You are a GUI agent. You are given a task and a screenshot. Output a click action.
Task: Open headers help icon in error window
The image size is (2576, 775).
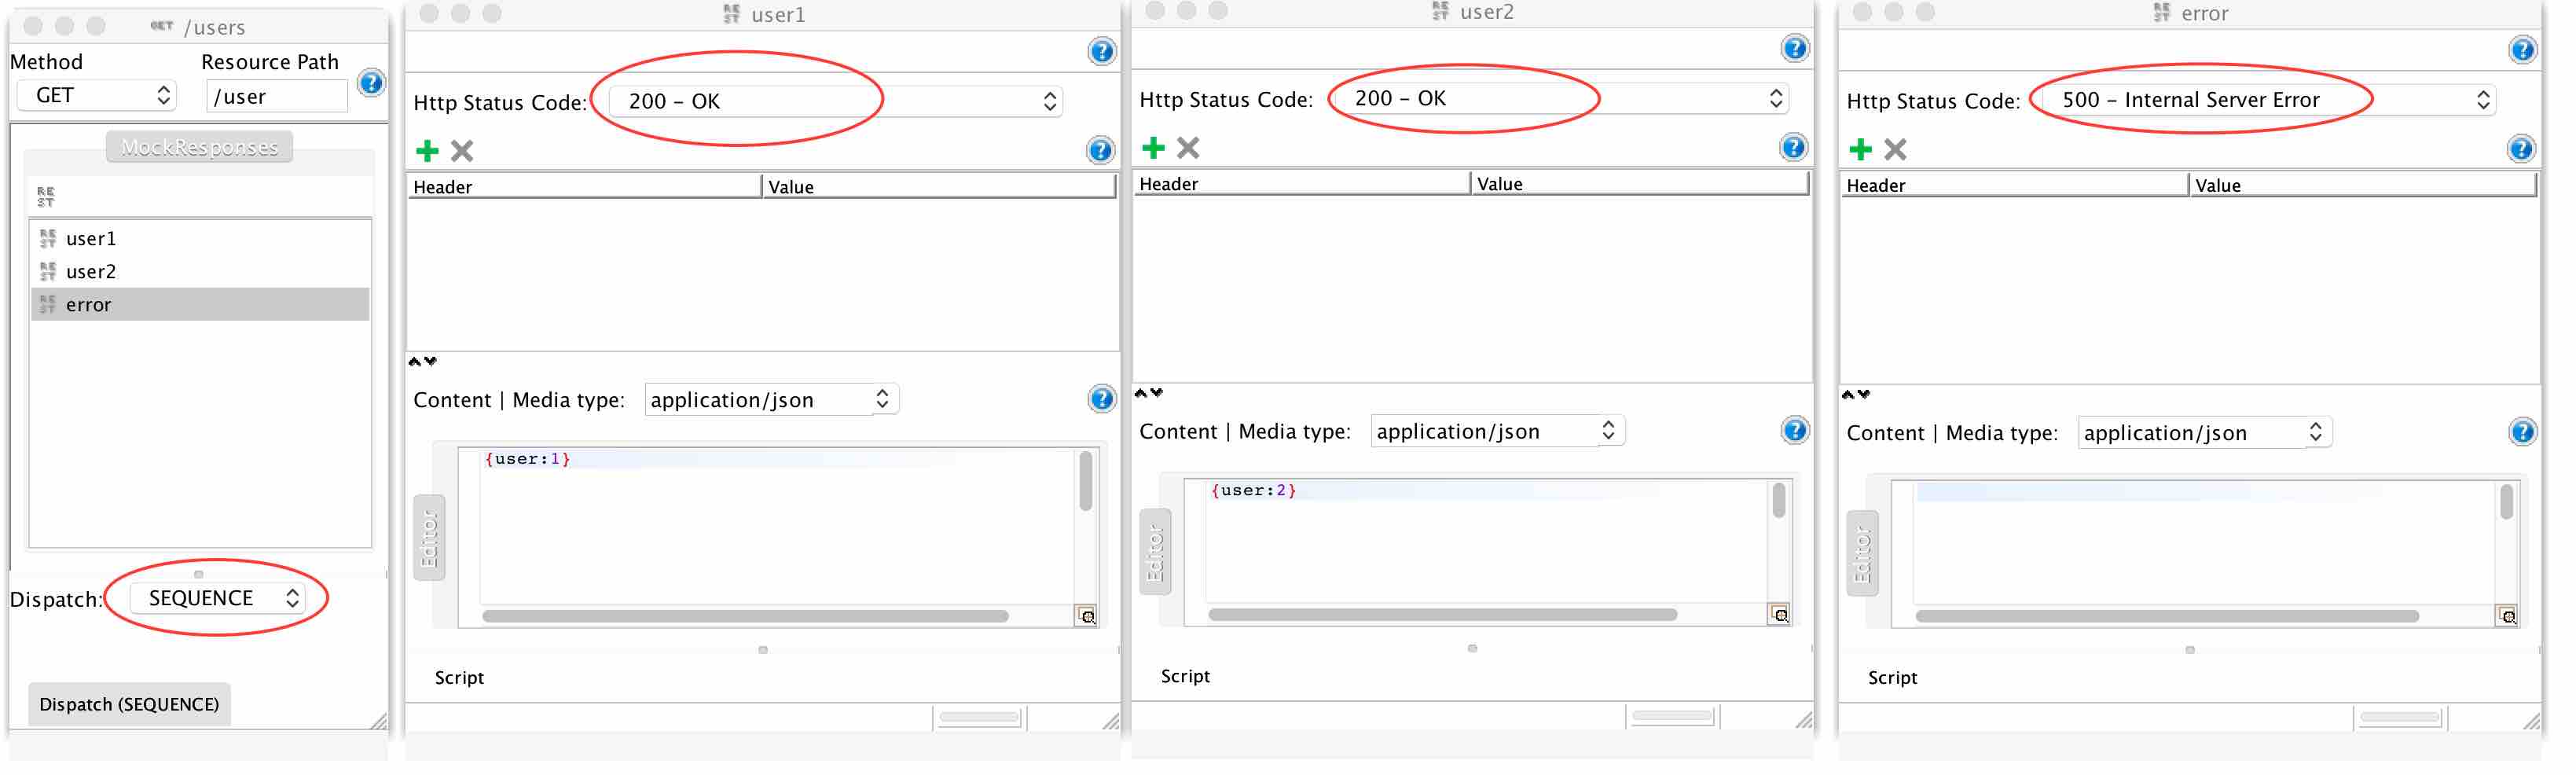click(2521, 149)
